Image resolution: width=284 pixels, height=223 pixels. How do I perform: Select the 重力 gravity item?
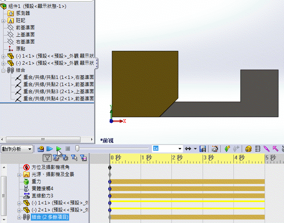point(36,182)
